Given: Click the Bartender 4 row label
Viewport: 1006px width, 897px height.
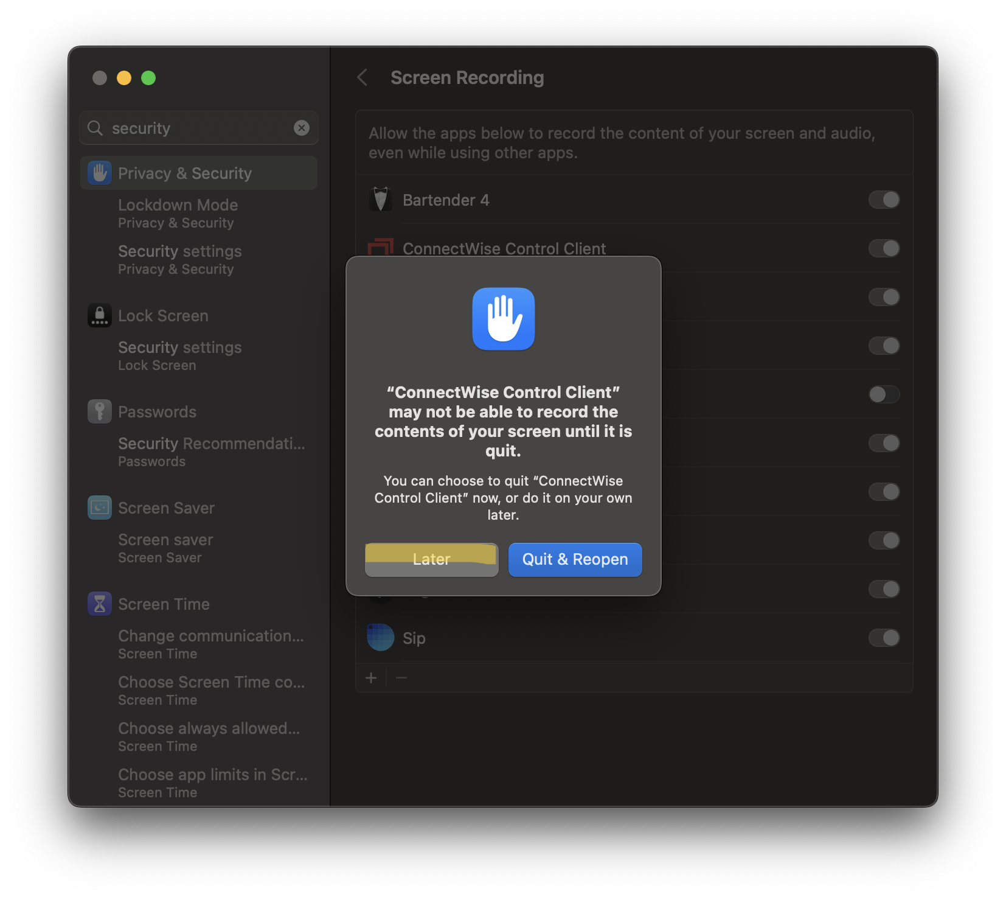Looking at the screenshot, I should click(x=446, y=200).
